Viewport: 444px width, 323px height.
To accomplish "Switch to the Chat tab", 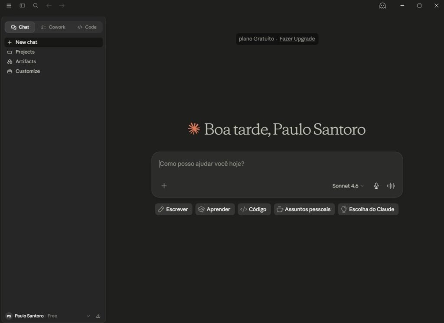I will coord(20,27).
